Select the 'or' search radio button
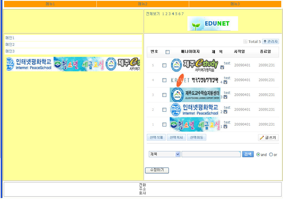This screenshot has width=283, height=203. [271, 155]
